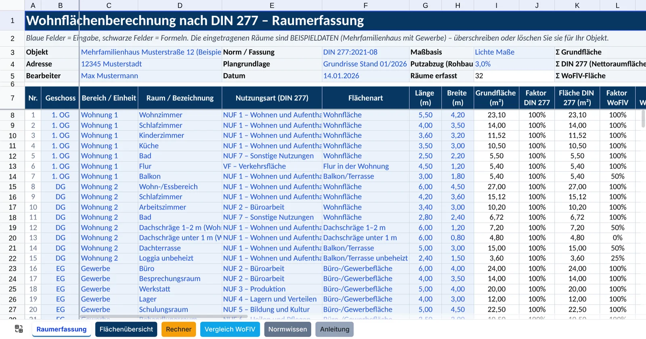The width and height of the screenshot is (646, 339).
Task: Click column header K
Action: [x=577, y=5]
